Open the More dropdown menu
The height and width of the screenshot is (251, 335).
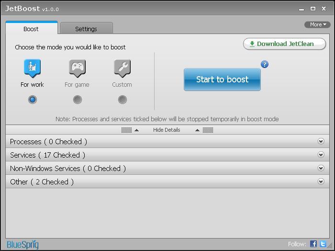pos(317,24)
